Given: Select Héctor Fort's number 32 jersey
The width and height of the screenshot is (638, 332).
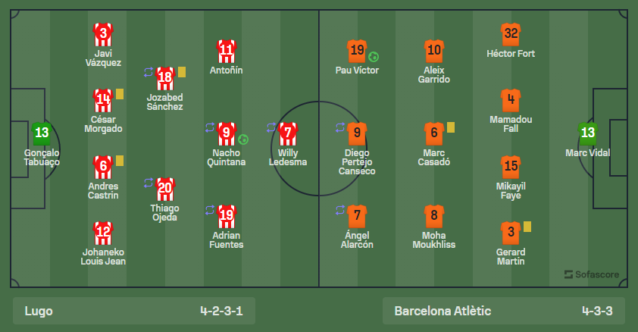Looking at the screenshot, I should coord(511,34).
